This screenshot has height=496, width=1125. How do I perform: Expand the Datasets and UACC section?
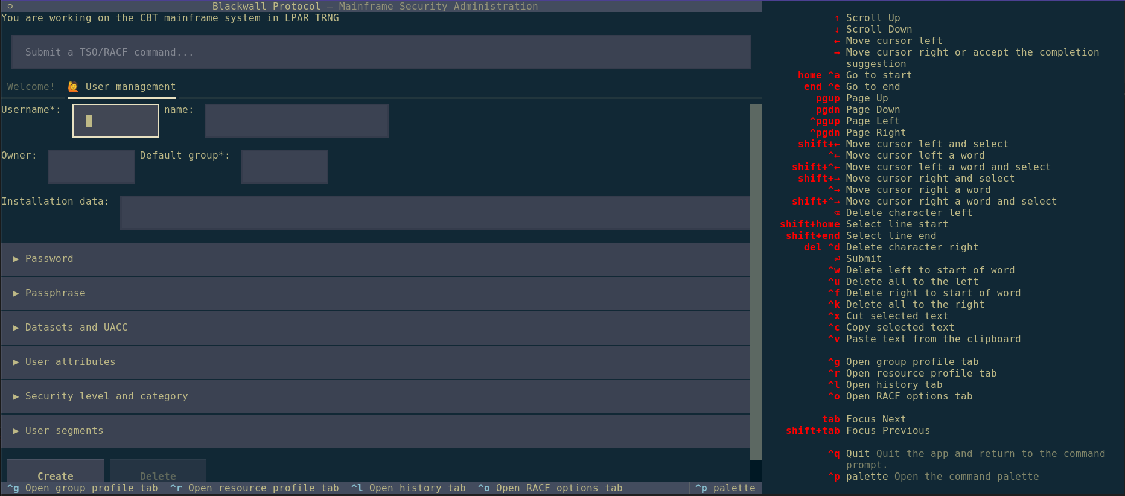375,328
